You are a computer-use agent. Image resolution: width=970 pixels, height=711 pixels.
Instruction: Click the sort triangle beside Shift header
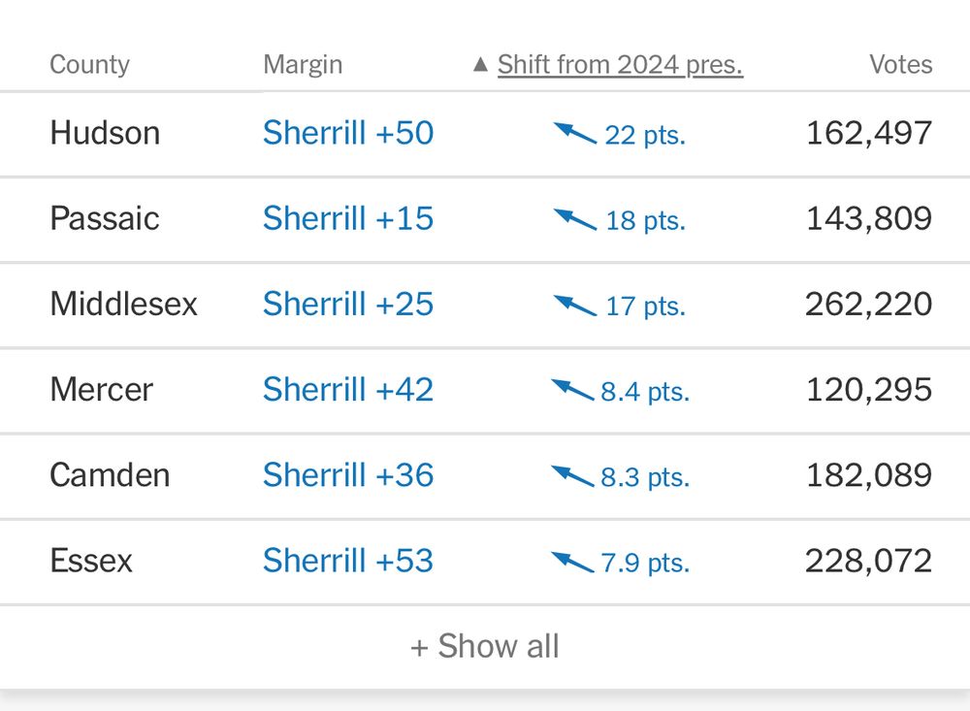point(480,65)
